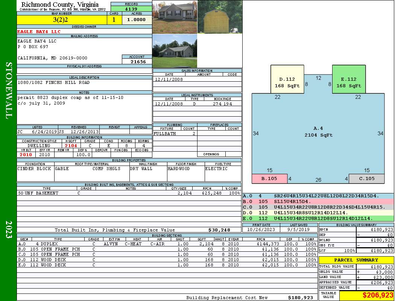This screenshot has height=301, width=395.
Task: Click the green E.112 deck in the sketch
Action: 349,82
